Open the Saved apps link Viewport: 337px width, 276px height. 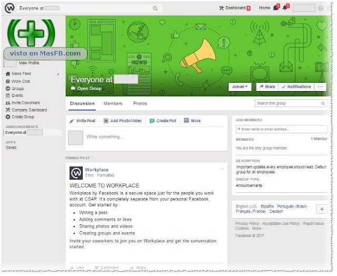(11, 147)
